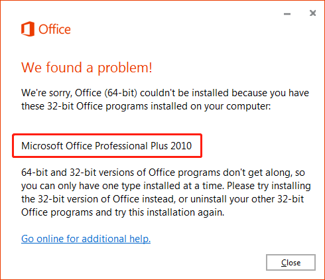Click the word 'computer:' ending first paragraph

249,106
